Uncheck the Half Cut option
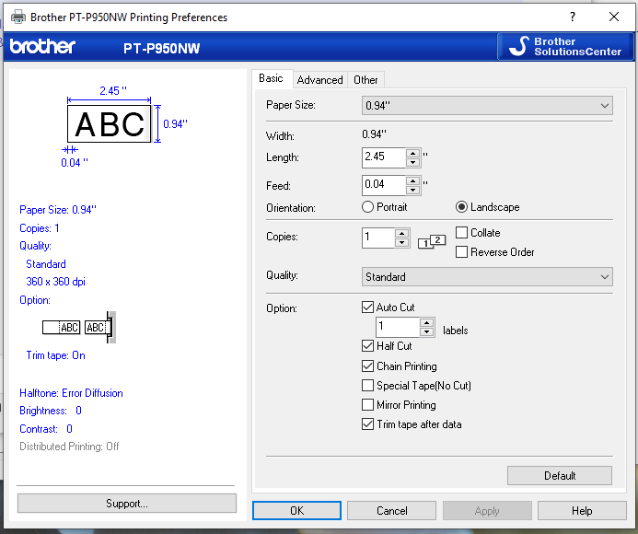Image resolution: width=638 pixels, height=534 pixels. pos(367,346)
